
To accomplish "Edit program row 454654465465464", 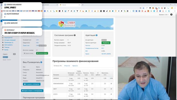I will coord(111,84).
